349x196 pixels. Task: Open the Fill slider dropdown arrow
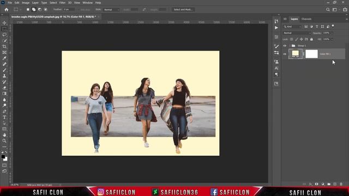pos(332,39)
